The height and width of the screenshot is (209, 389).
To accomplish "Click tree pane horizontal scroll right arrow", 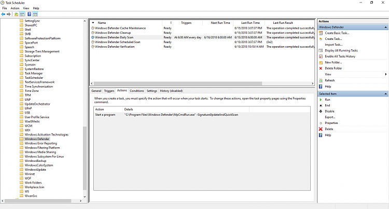I will [80, 201].
